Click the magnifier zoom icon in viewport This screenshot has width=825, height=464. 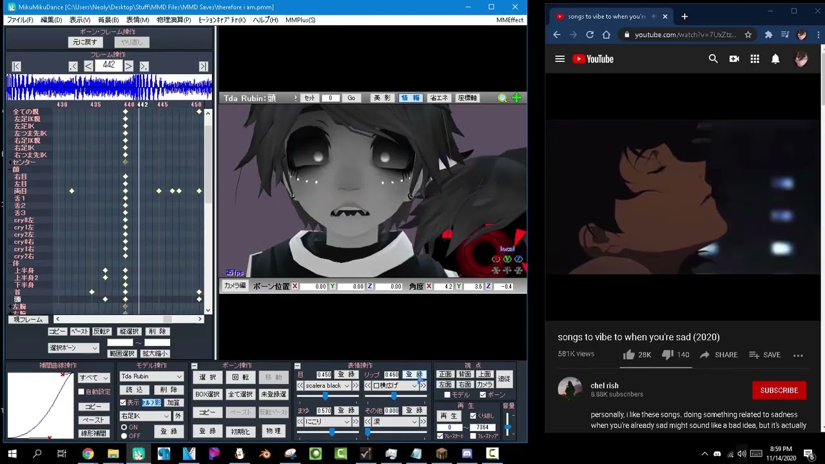(x=502, y=98)
